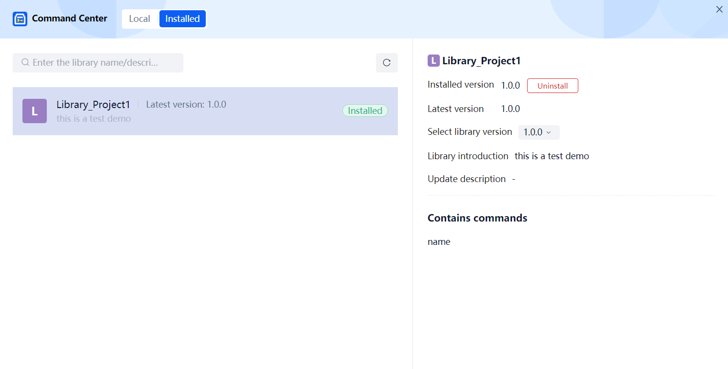Click the purple L icon in library list
Viewport: 728px width, 369px height.
coord(35,111)
